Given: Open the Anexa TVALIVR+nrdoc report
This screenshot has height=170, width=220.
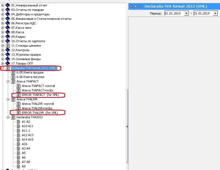Looking at the screenshot, I should pos(37,108).
